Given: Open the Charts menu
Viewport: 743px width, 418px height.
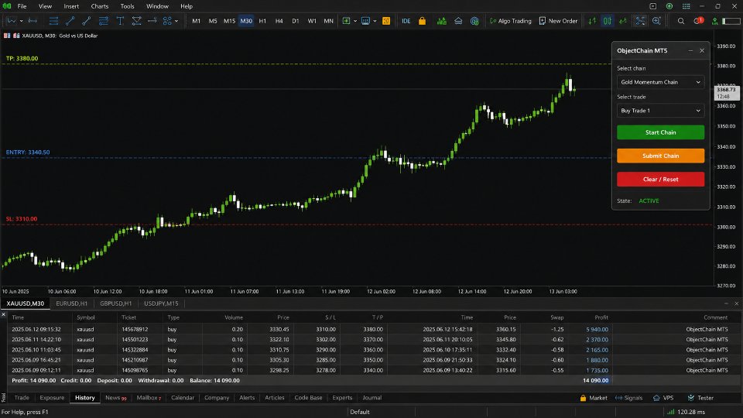Looking at the screenshot, I should (100, 6).
